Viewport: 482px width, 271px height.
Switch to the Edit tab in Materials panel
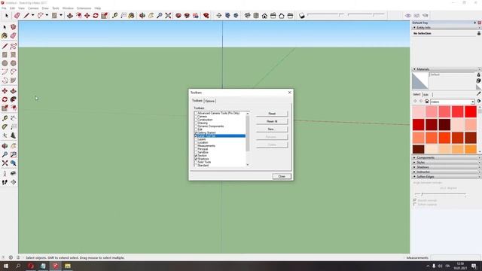coord(426,95)
